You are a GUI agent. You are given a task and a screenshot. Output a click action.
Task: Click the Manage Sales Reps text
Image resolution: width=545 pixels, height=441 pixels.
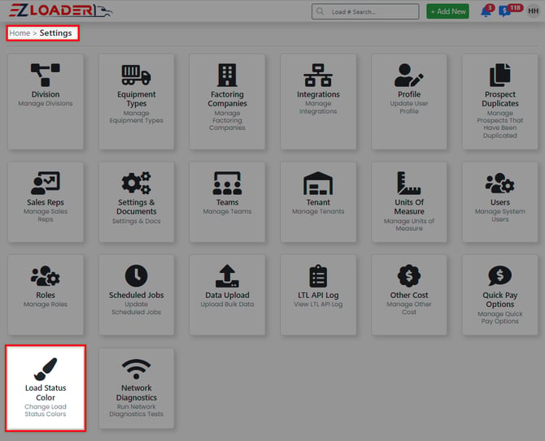(46, 215)
